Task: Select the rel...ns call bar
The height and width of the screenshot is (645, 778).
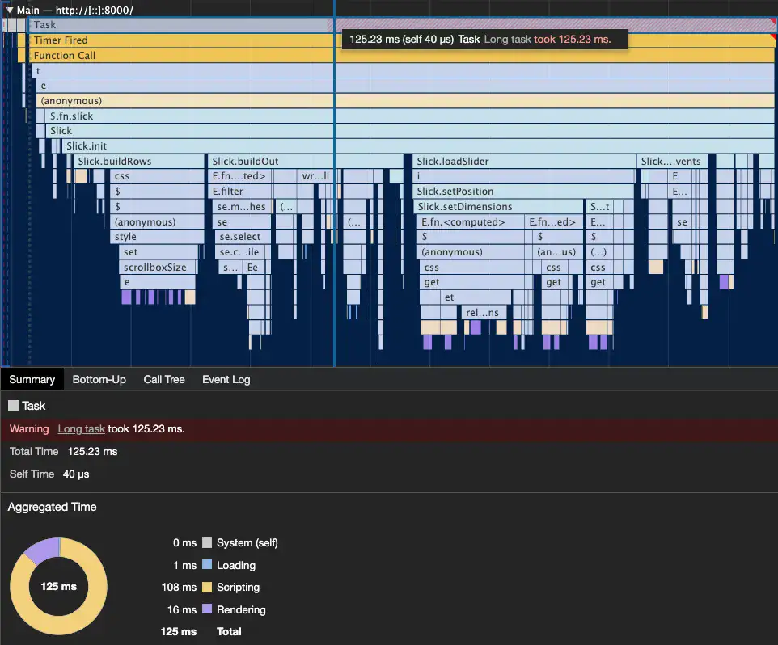Action: pos(484,312)
